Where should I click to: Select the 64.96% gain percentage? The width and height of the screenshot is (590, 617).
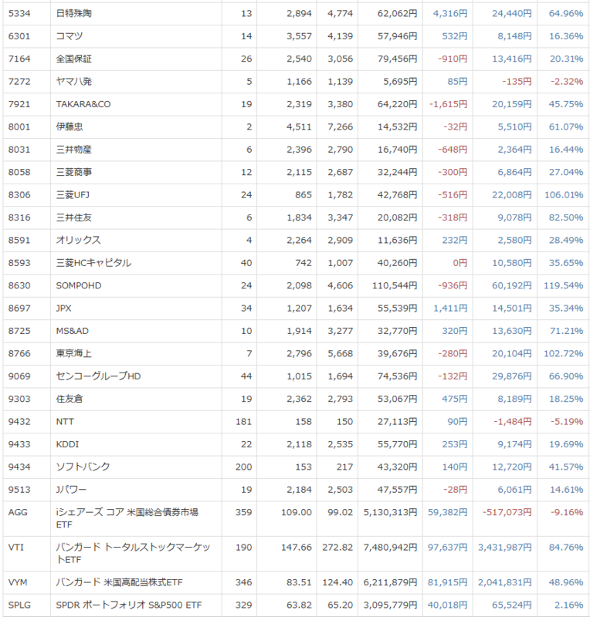point(566,13)
